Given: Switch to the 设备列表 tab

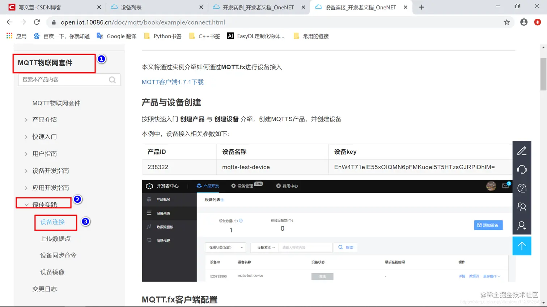Looking at the screenshot, I should pos(157,7).
